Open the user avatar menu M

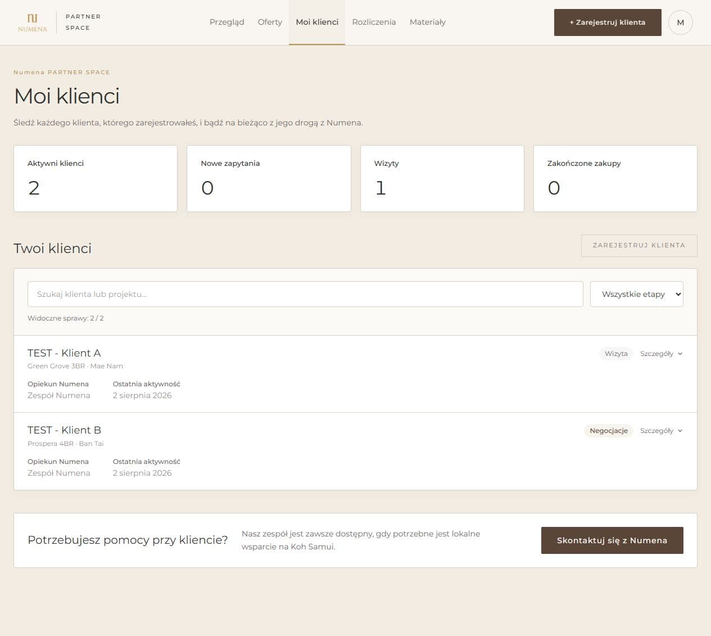[x=680, y=22]
